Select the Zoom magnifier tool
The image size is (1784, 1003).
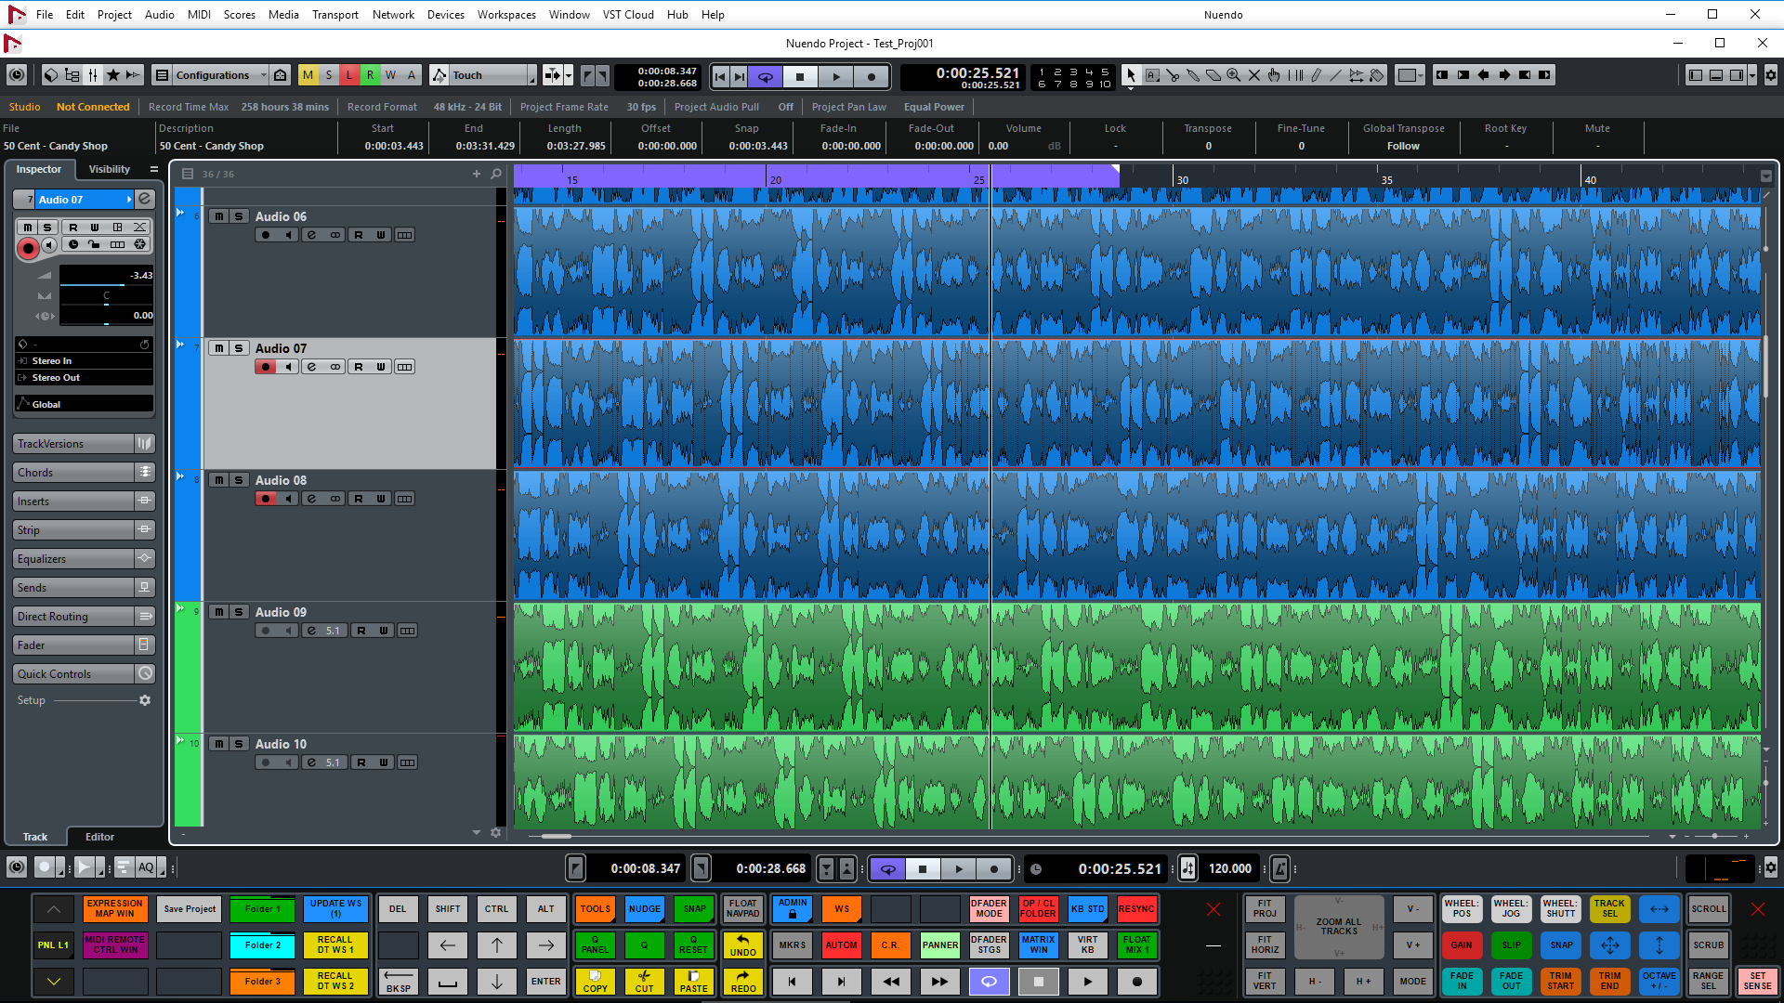[1234, 75]
